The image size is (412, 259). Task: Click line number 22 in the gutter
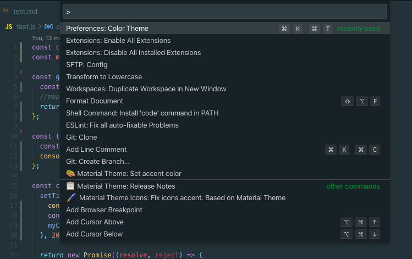(13, 255)
